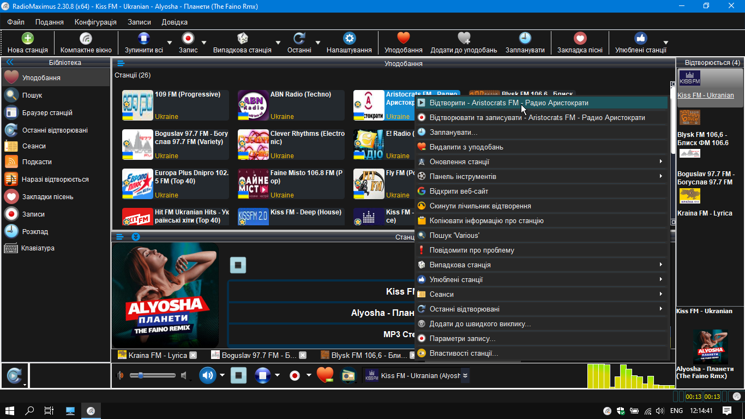Viewport: 745px width, 419px height.
Task: Collapse station panel with blue chevron icon
Action: (136, 237)
